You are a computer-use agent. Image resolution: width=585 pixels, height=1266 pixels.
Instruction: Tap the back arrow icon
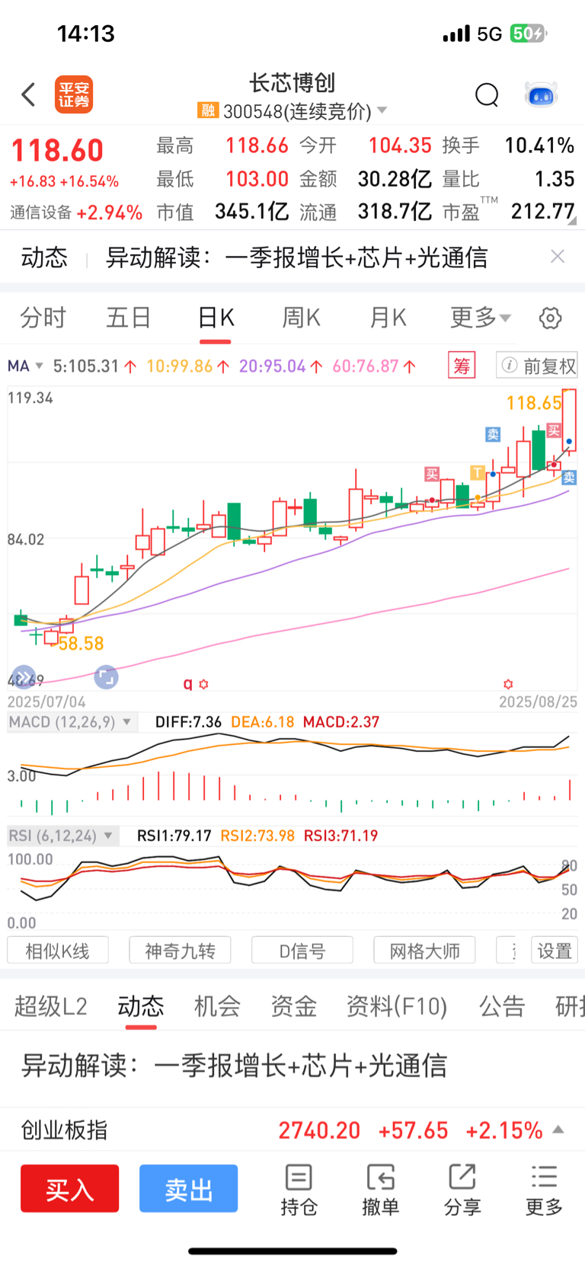click(x=29, y=94)
